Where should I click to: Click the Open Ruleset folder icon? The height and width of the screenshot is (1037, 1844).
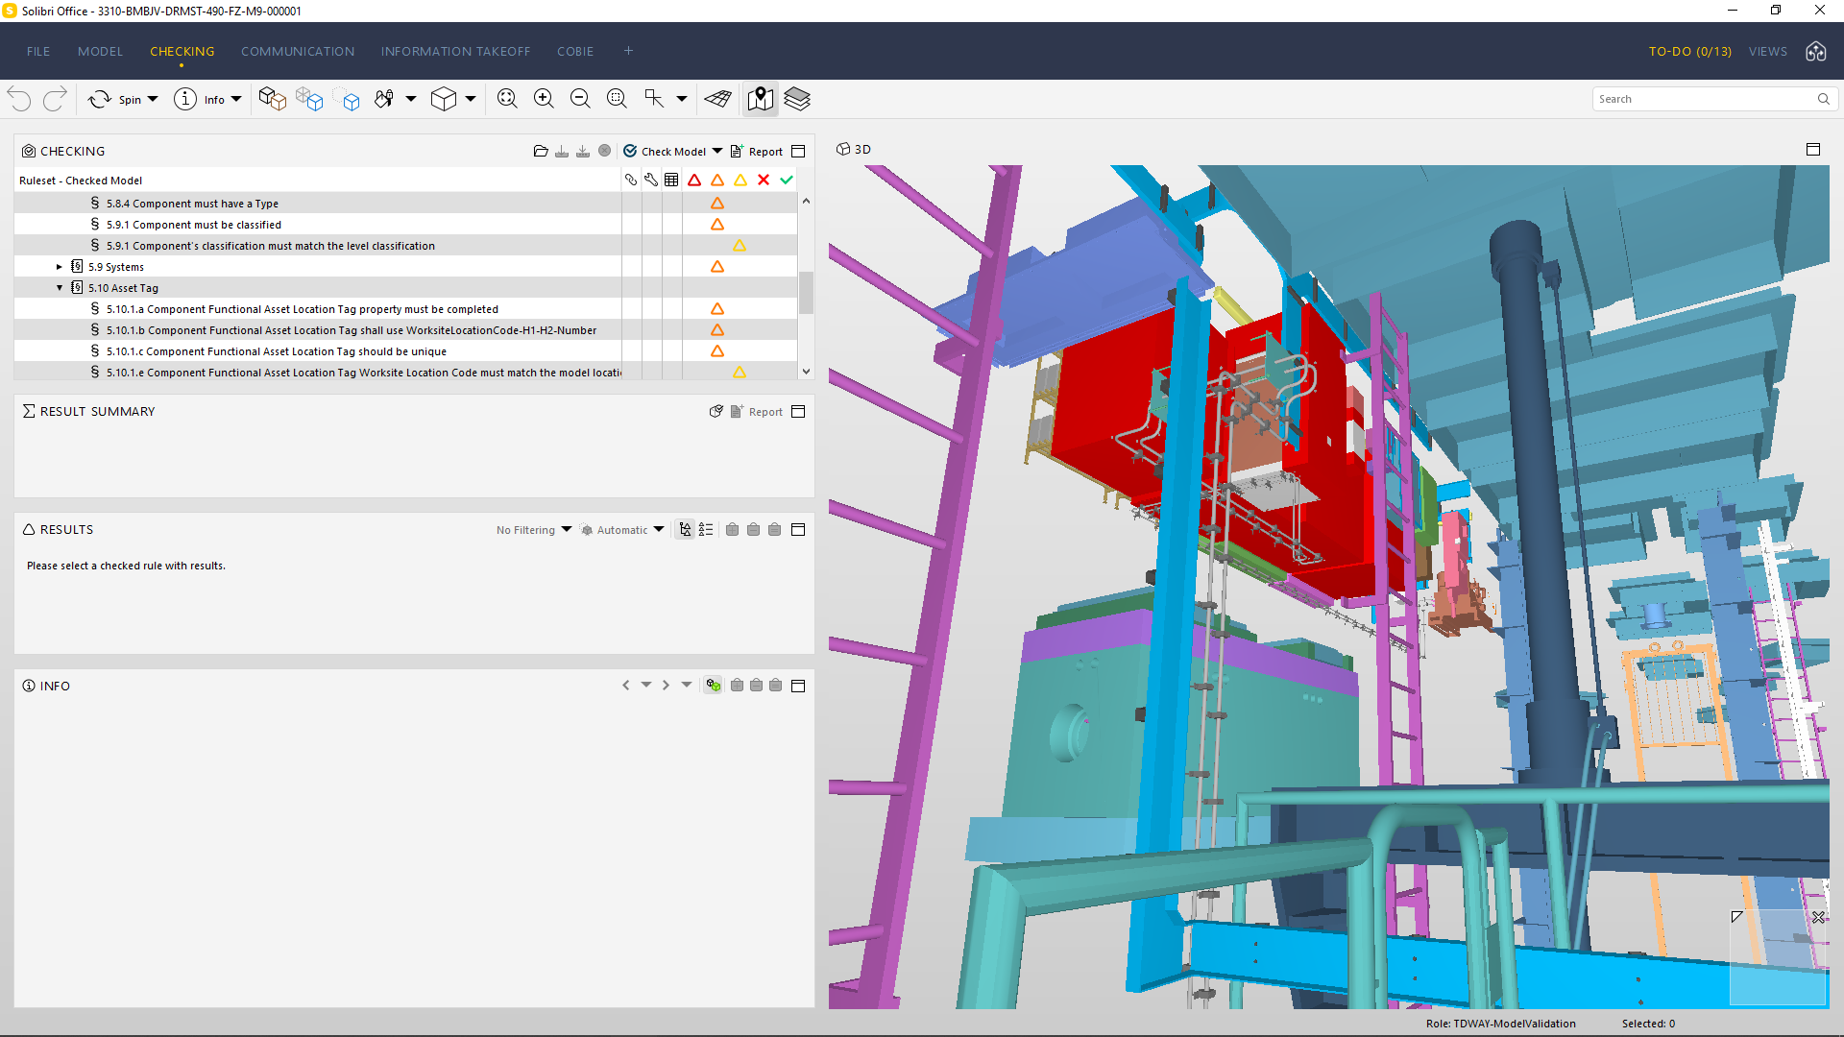541,151
